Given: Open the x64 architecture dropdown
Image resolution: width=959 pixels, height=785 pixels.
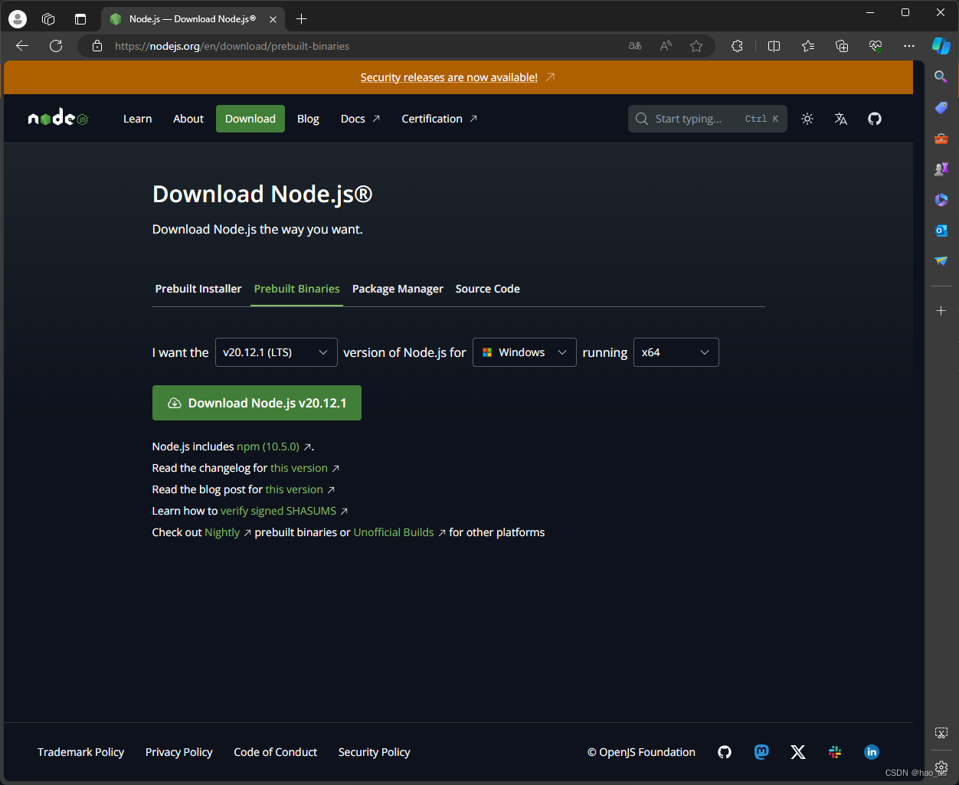Looking at the screenshot, I should pyautogui.click(x=676, y=352).
